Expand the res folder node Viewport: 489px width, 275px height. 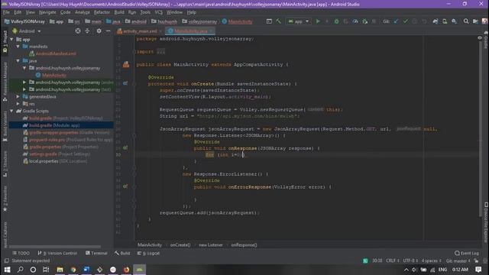18,104
